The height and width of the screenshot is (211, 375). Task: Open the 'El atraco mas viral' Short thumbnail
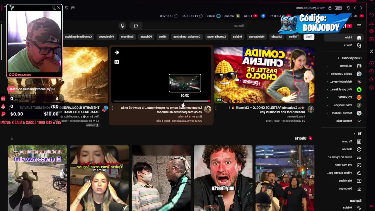[37, 178]
